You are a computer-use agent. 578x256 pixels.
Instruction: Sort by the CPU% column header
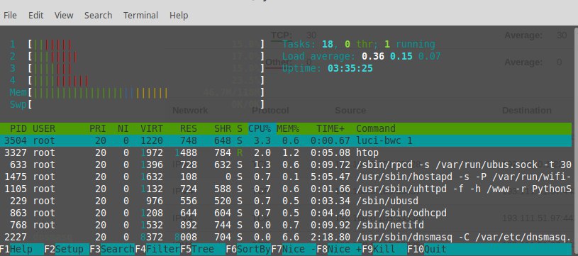click(x=260, y=128)
